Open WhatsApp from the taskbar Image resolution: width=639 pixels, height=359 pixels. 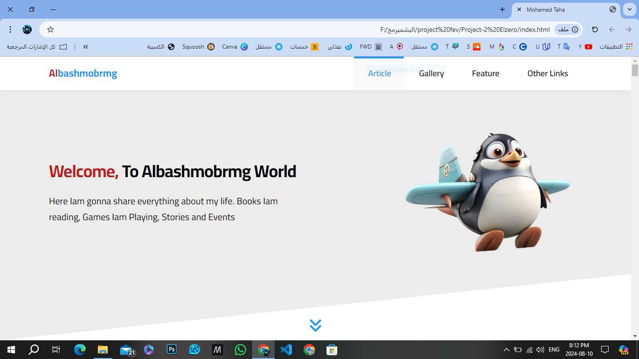pyautogui.click(x=240, y=350)
